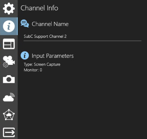Image resolution: width=147 pixels, height=139 pixels.
Task: Click the Channel Name section heading
Action: pyautogui.click(x=50, y=24)
